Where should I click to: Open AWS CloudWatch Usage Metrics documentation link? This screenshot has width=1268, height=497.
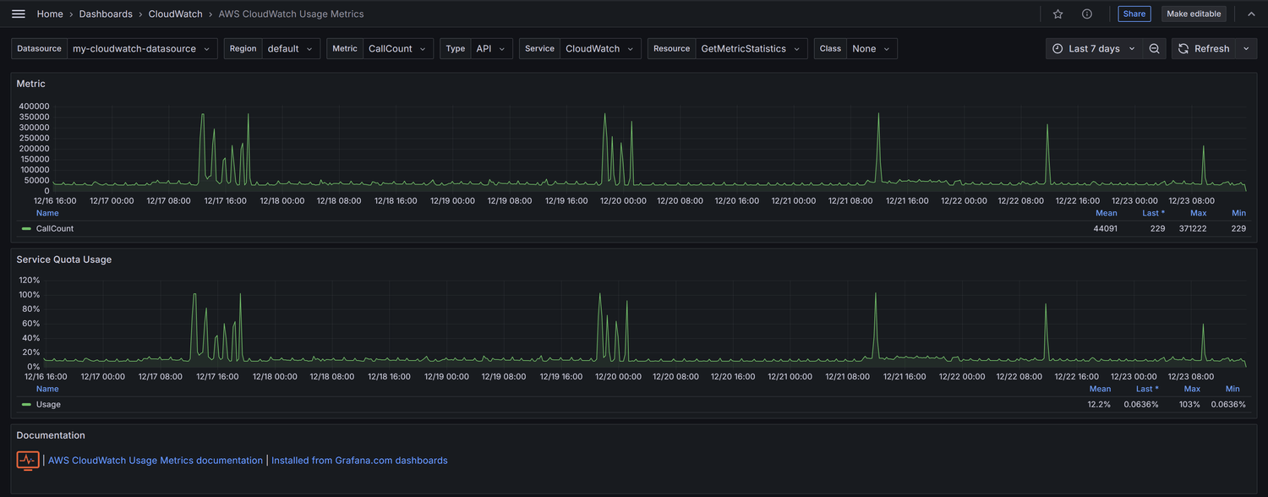point(156,461)
